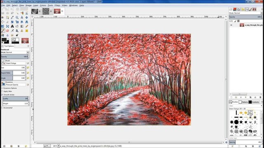Enable the Incremental checkbox
This screenshot has width=264, height=148.
2,108
